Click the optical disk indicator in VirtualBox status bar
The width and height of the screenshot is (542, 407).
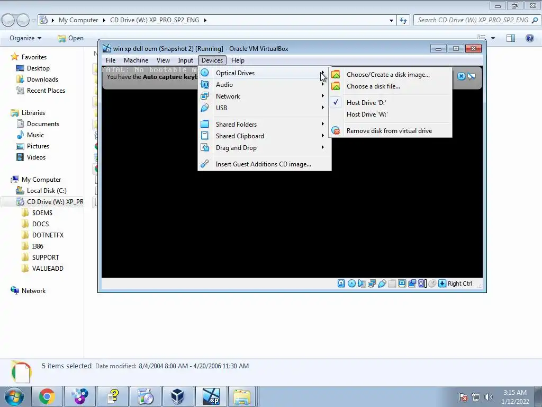pyautogui.click(x=351, y=284)
